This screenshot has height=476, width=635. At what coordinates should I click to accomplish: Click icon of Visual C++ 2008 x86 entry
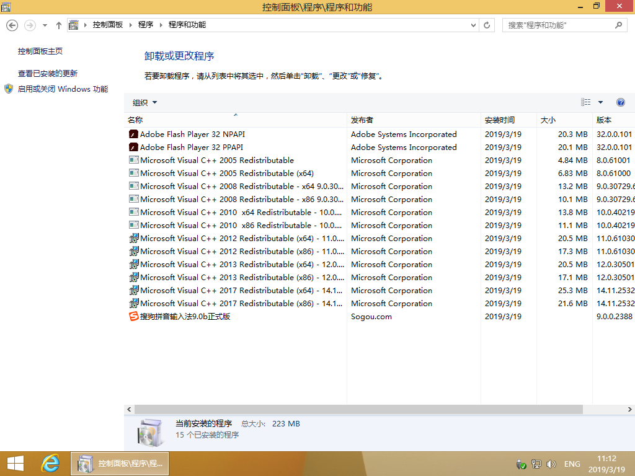134,199
